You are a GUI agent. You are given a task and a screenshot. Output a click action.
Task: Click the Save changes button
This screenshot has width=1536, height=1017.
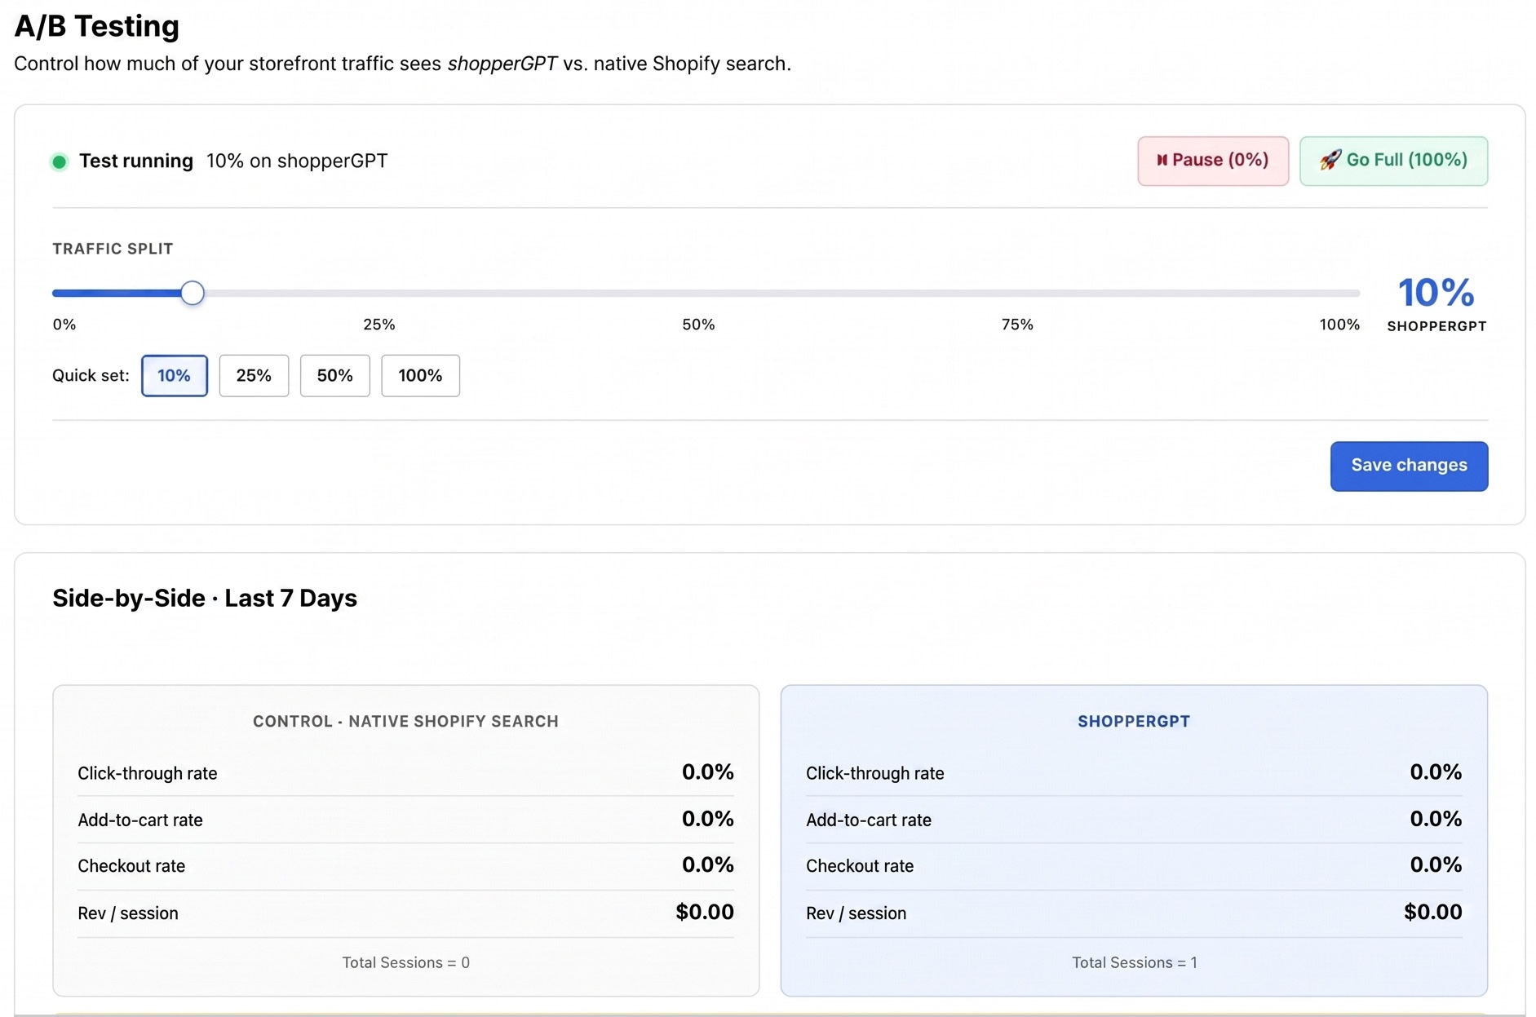(1409, 466)
